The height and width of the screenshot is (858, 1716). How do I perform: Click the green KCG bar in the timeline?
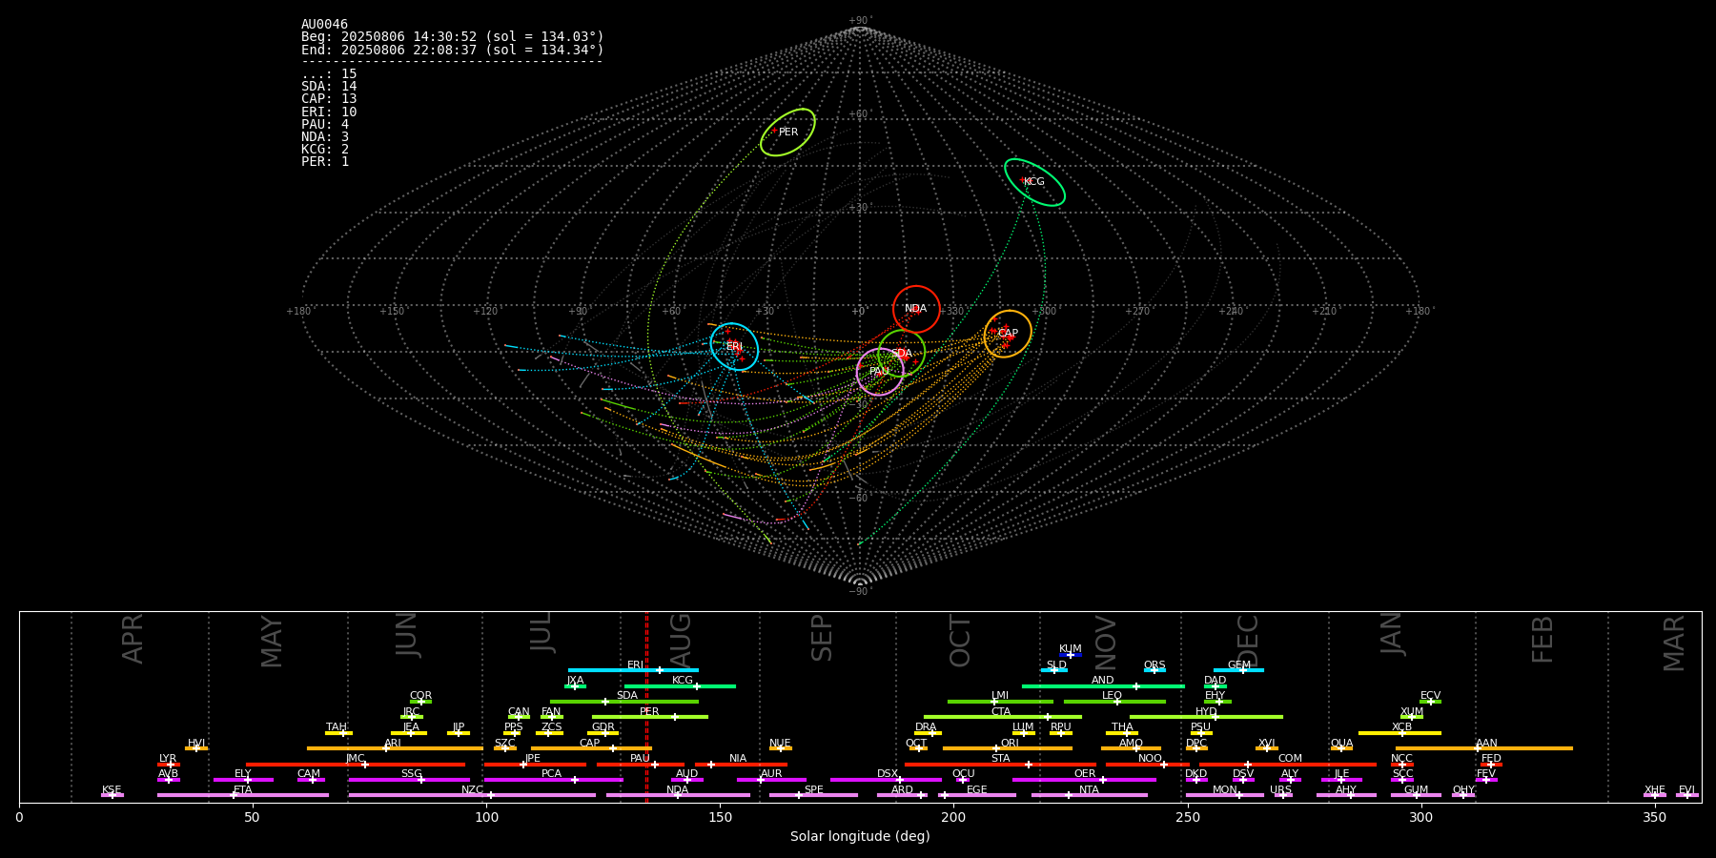(x=680, y=685)
